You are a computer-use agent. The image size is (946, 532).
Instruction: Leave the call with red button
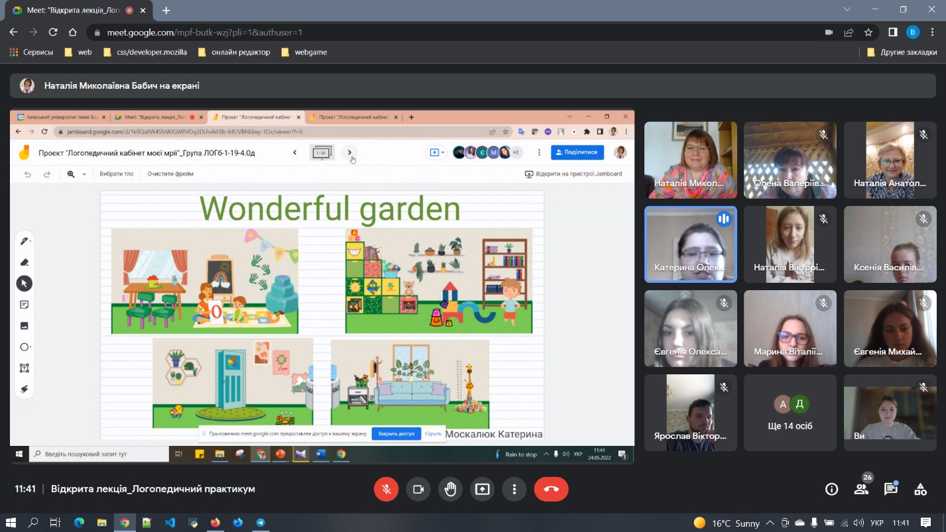[x=551, y=489]
